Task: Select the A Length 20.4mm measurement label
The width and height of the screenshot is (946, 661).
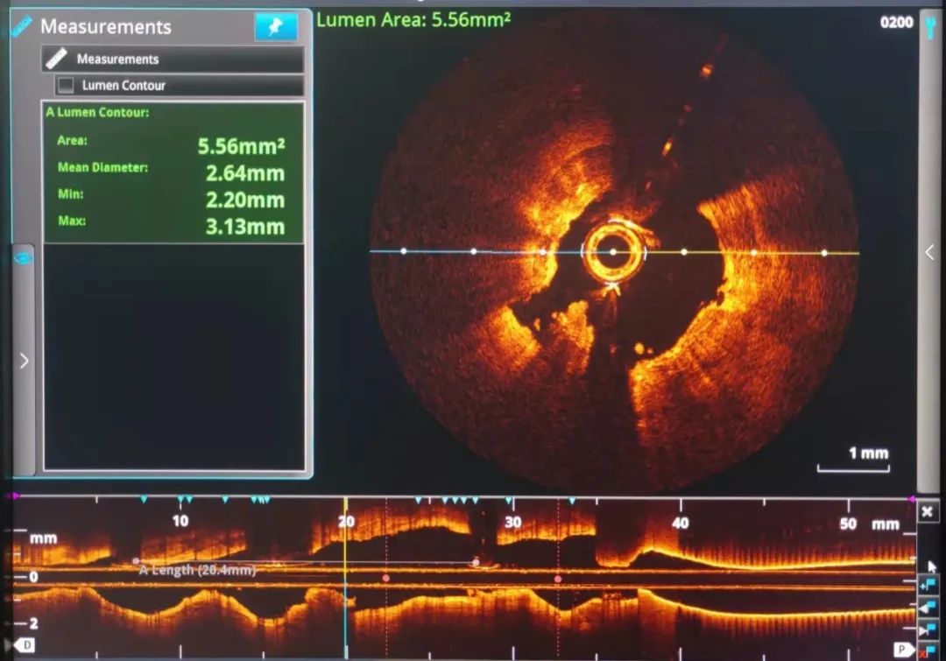Action: pyautogui.click(x=197, y=570)
